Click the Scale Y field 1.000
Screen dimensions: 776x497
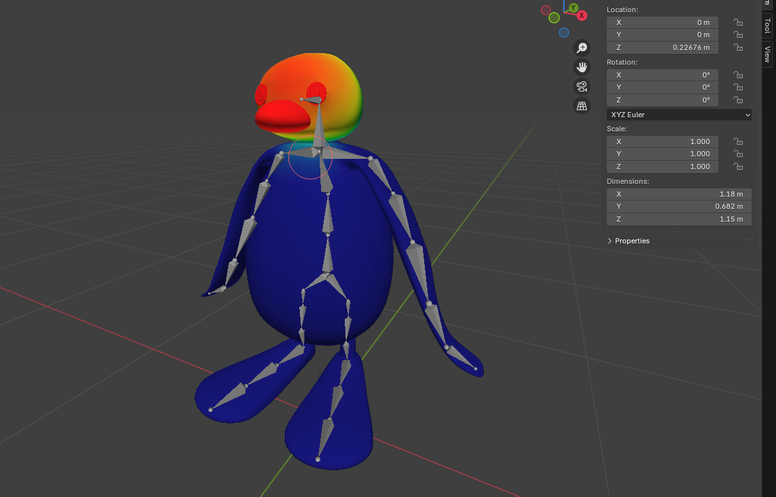pos(663,154)
